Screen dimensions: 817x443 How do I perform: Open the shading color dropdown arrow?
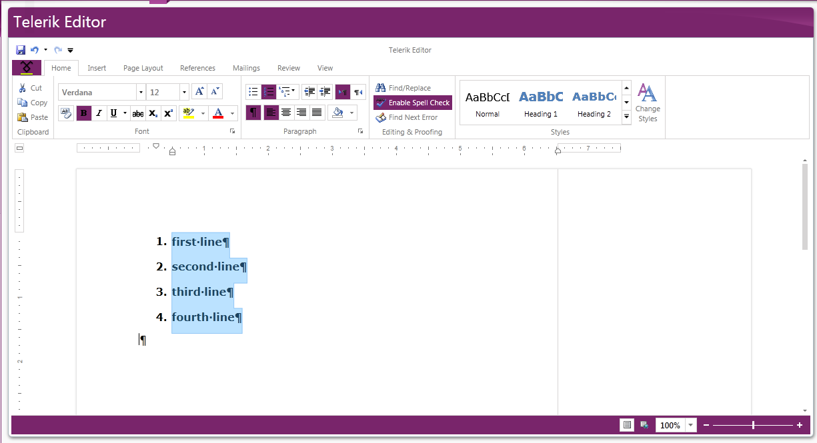352,113
